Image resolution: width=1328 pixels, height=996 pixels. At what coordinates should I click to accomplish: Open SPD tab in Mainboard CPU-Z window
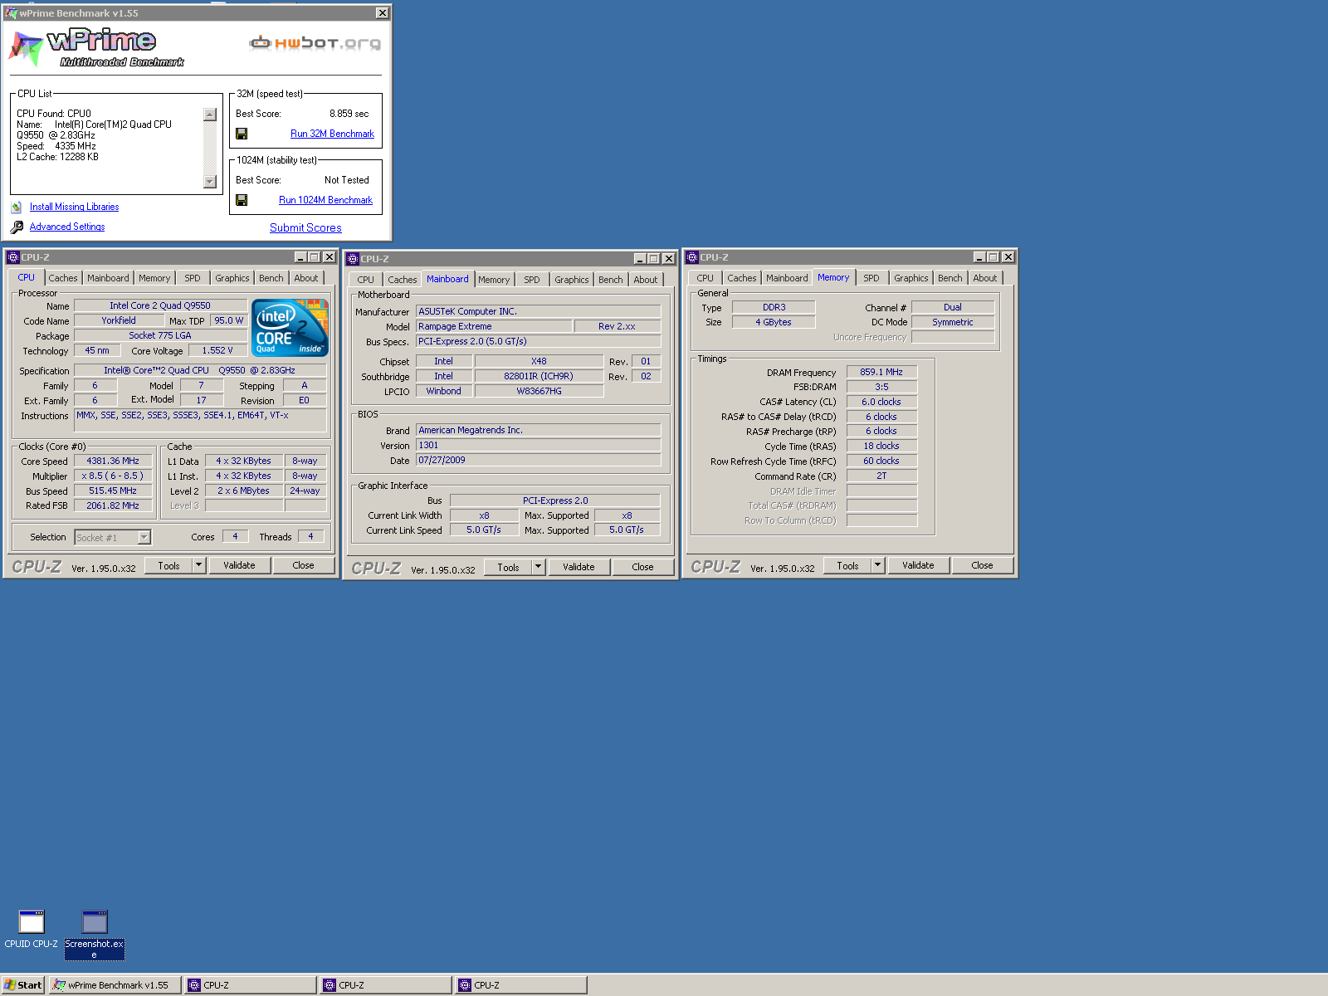tap(532, 280)
